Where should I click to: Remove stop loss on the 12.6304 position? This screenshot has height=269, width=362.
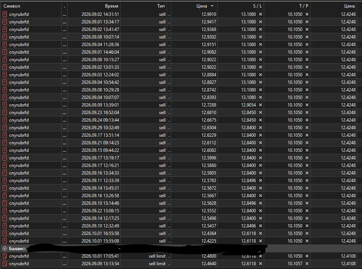tap(260, 128)
